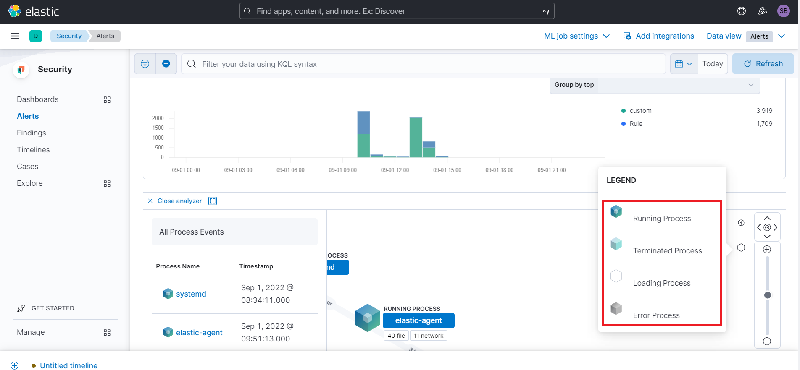
Task: Show the 11 network events
Action: (428, 336)
